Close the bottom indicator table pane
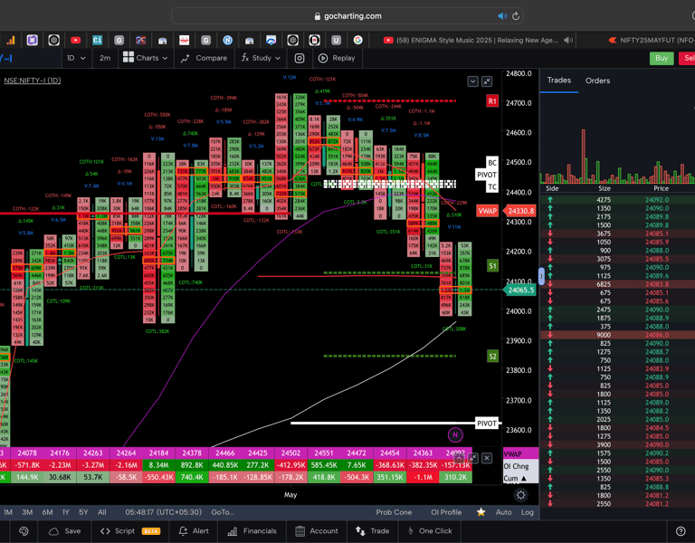695x543 pixels. tap(487, 458)
